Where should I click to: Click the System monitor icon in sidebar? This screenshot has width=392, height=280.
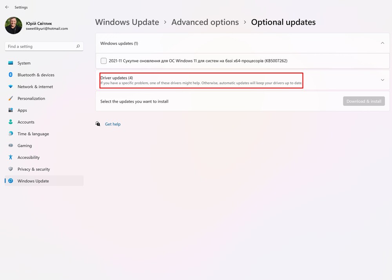(x=11, y=63)
